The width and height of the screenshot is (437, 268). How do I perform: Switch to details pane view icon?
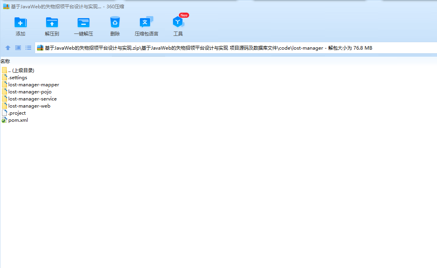[18, 48]
